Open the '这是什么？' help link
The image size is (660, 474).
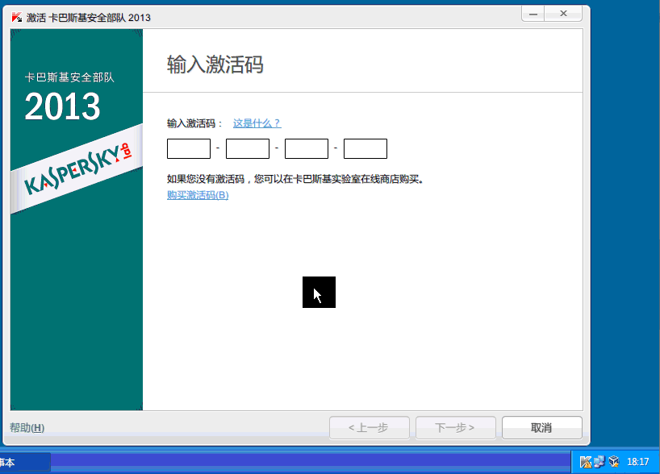pyautogui.click(x=257, y=123)
